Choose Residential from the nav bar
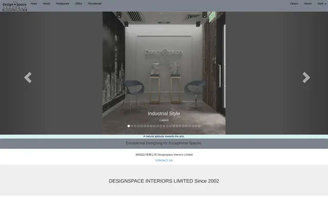 [x=95, y=4]
